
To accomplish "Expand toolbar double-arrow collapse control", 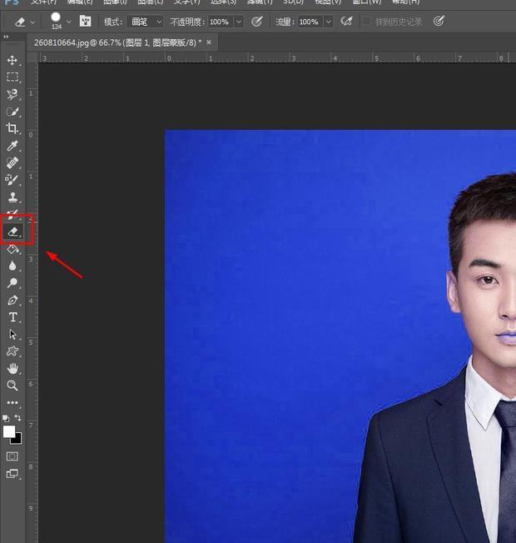I will 6,37.
